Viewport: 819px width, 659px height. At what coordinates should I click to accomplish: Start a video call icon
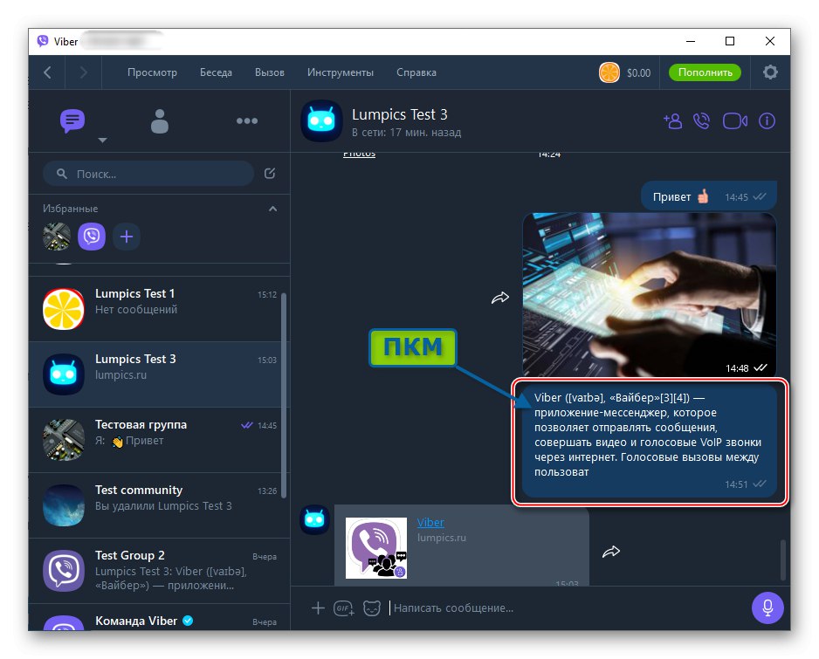click(x=734, y=121)
